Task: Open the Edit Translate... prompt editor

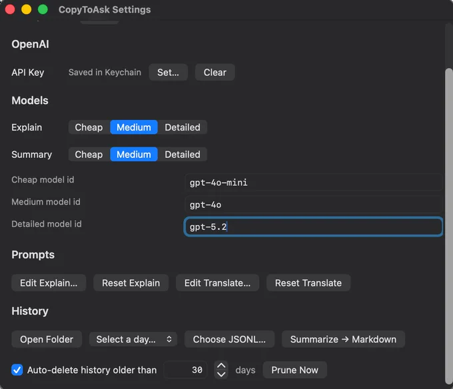Action: click(217, 283)
